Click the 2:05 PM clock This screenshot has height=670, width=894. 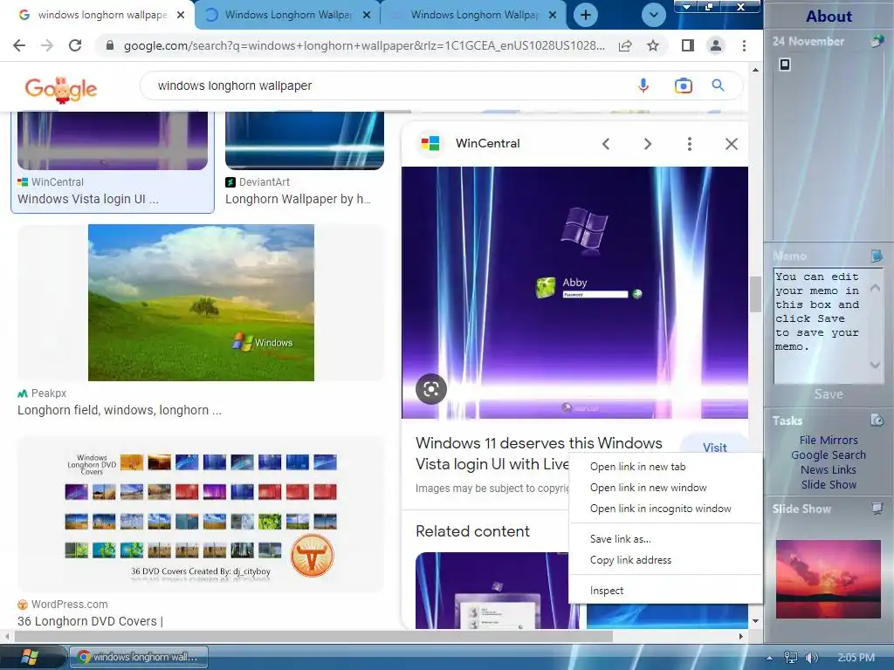856,658
